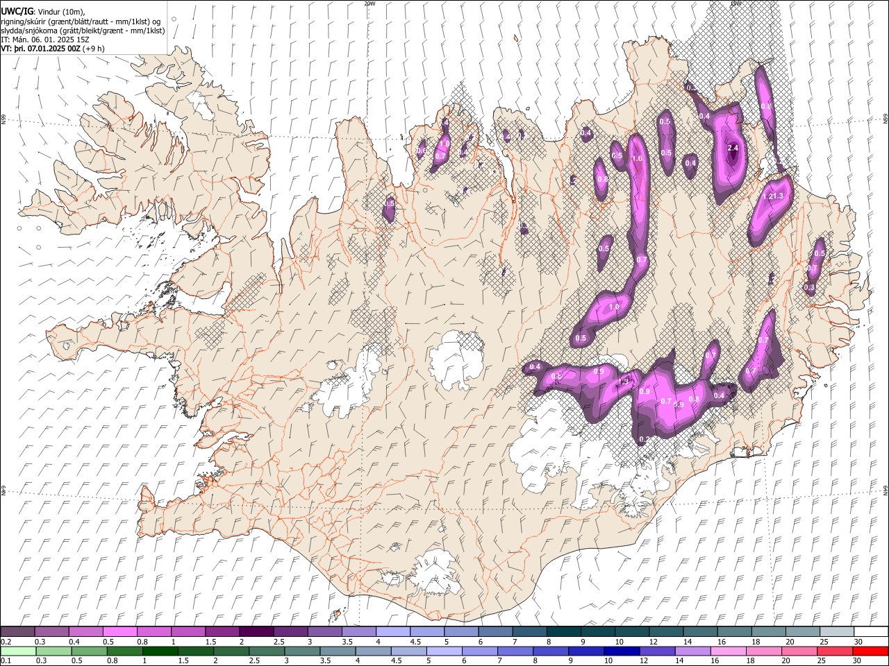This screenshot has height=666, width=889.
Task: Click the "VT: þri. 07.01.2025 00Z" valid time
Action: (40, 49)
